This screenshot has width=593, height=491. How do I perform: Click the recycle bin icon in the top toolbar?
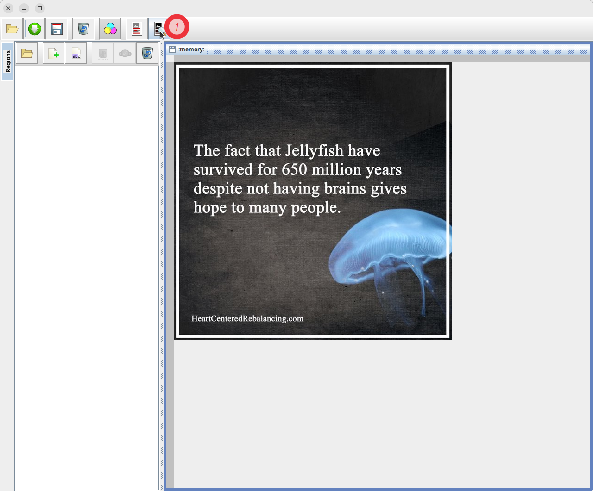coord(83,29)
